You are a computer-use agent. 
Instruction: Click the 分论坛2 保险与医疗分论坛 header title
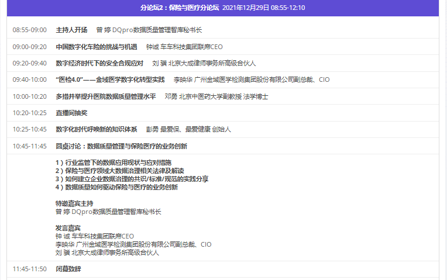pos(180,8)
